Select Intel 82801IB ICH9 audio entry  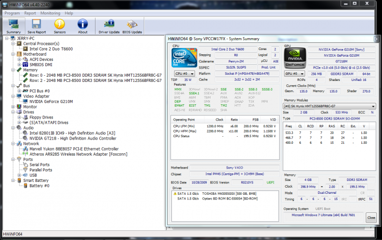[72, 133]
